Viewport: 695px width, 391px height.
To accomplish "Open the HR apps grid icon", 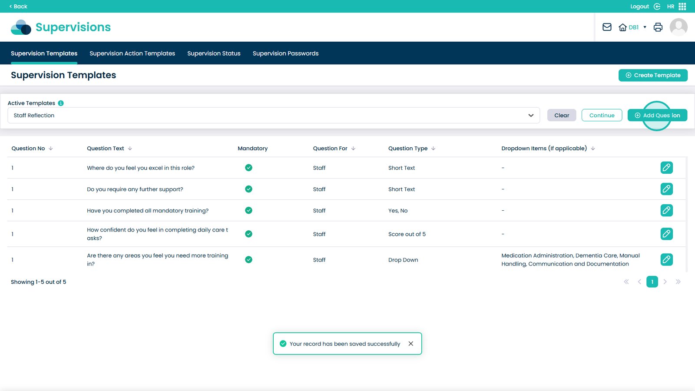I will coord(682,7).
